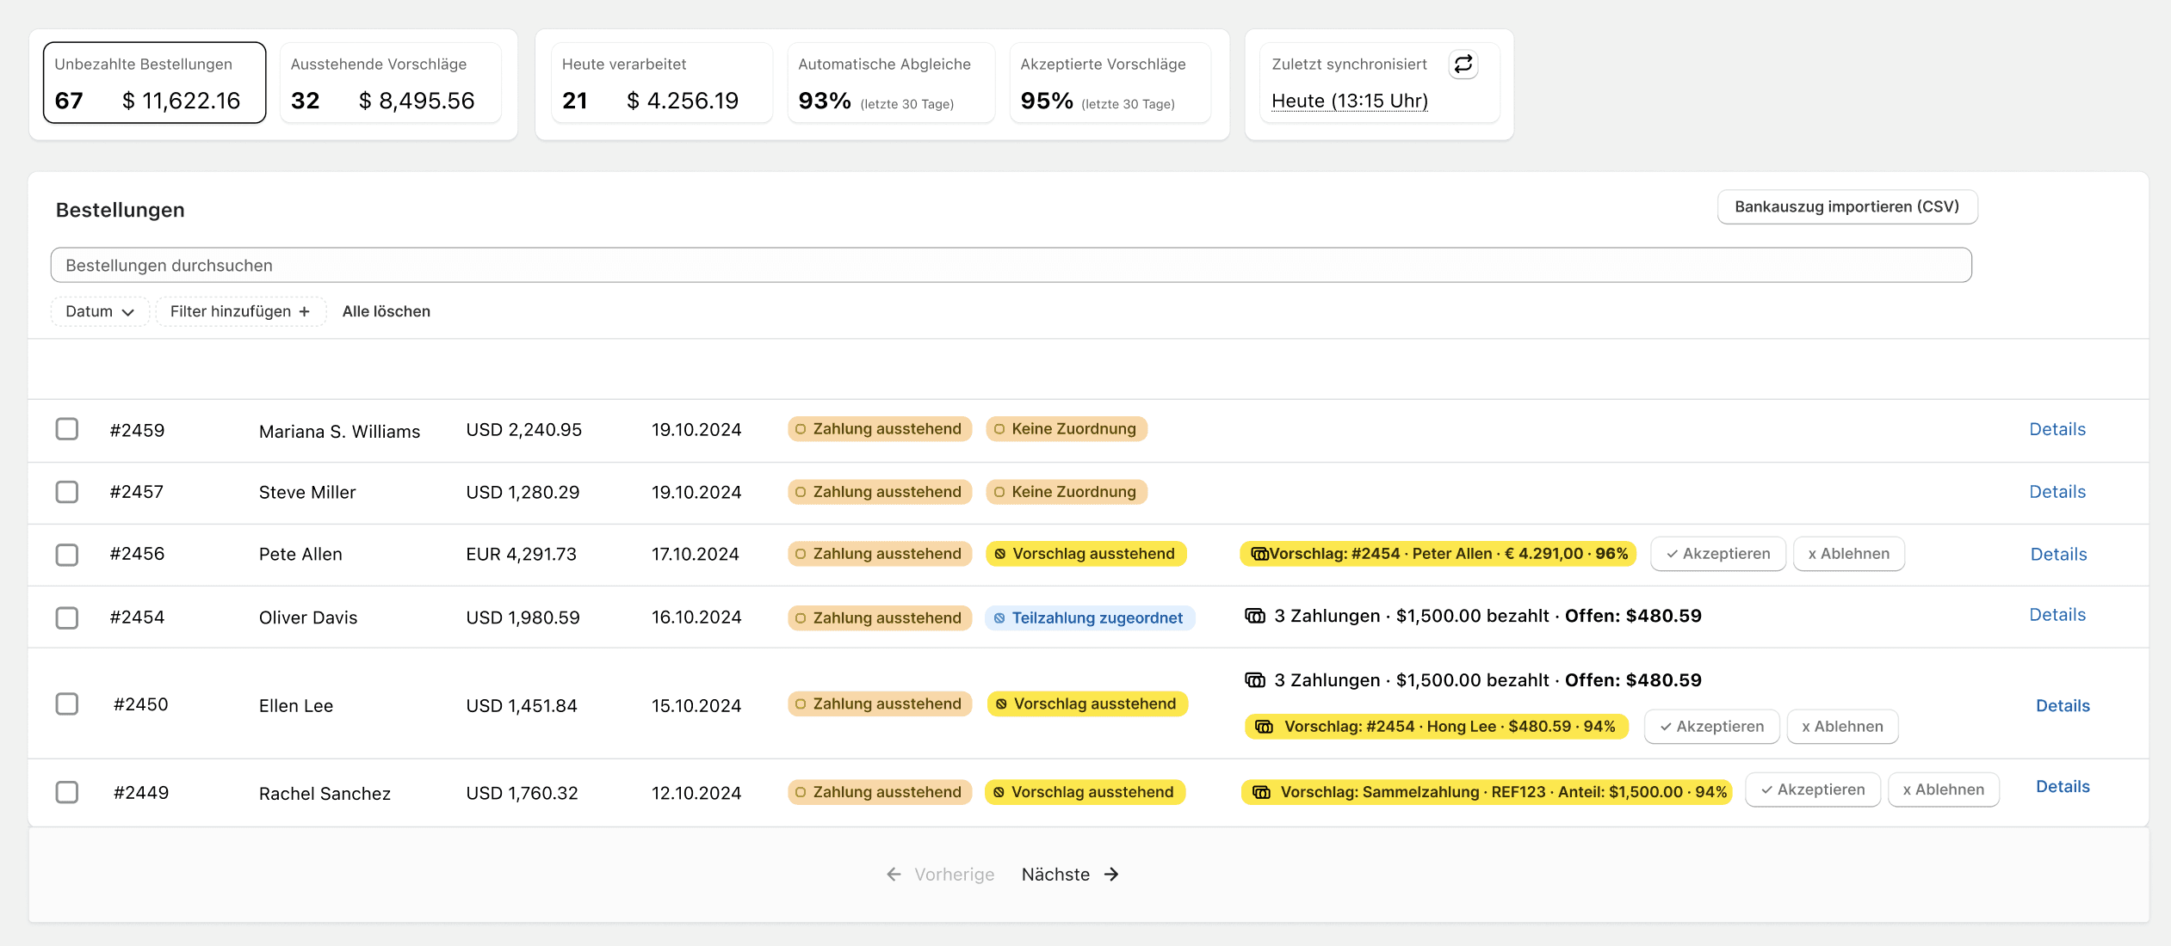Toggle checkbox for Ellen Lee order
2171x946 pixels.
[67, 703]
